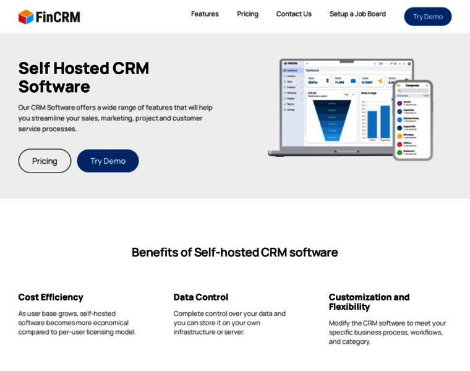470x371 pixels.
Task: Click the 'Self Hosted CRM Software' heading
Action: click(x=83, y=77)
